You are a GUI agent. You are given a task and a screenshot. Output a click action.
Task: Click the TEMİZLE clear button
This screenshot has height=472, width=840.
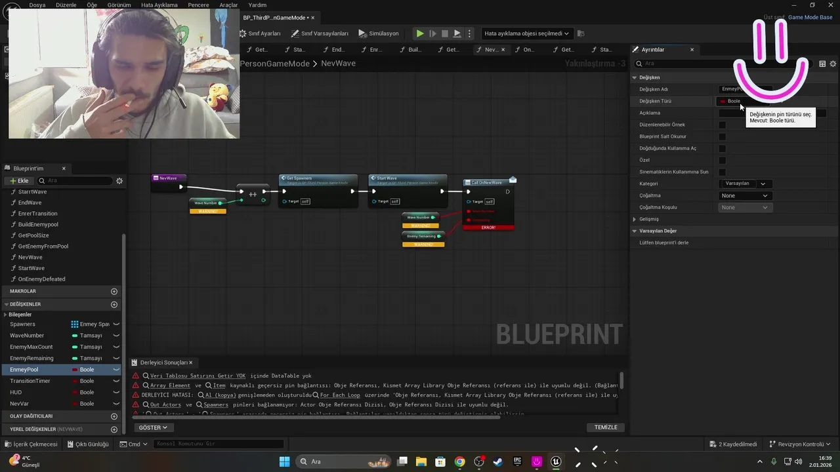pyautogui.click(x=606, y=427)
